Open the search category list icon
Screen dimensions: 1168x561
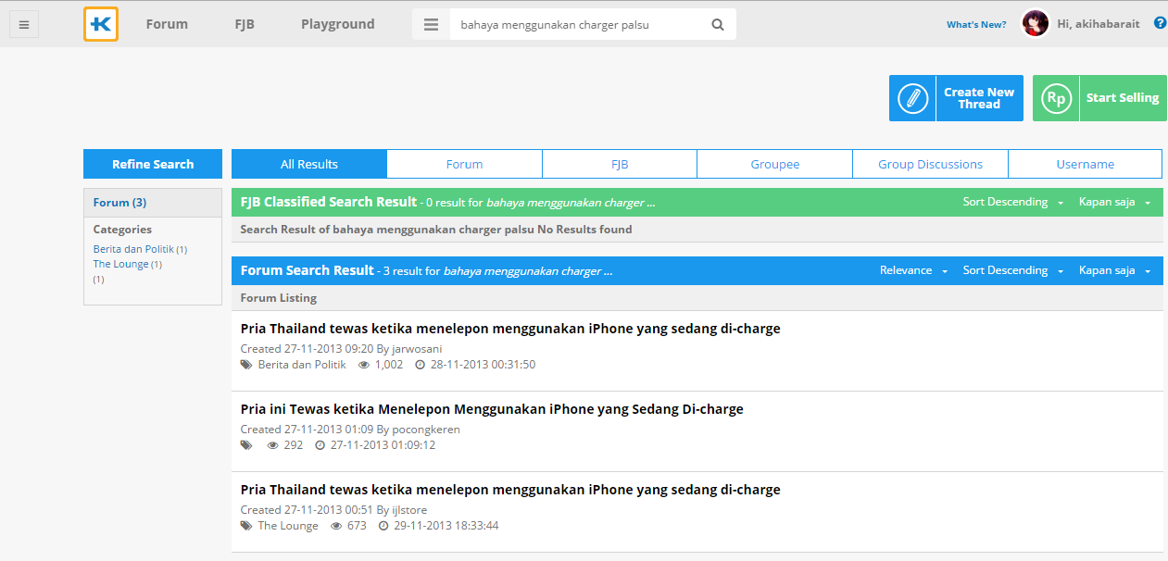(x=431, y=25)
